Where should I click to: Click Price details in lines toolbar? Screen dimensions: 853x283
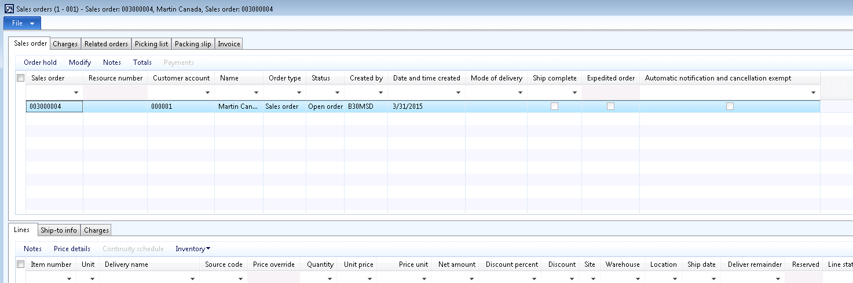point(72,249)
